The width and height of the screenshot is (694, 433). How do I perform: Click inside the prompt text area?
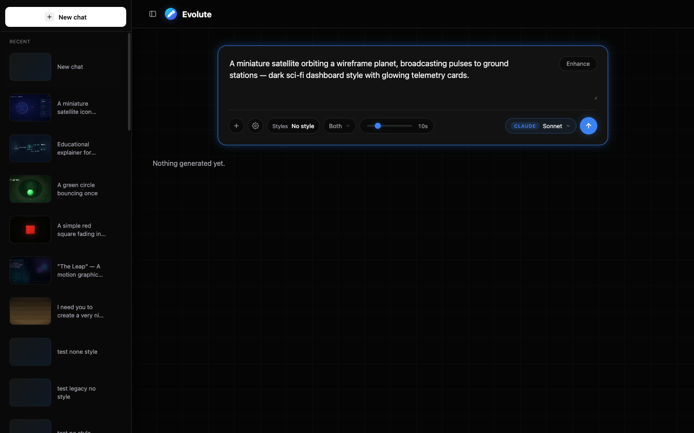point(390,78)
